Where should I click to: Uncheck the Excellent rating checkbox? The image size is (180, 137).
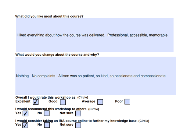point(36,102)
